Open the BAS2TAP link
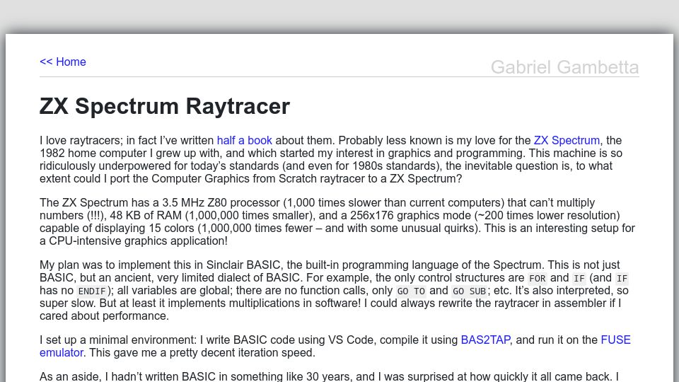This screenshot has width=679, height=382. point(485,340)
